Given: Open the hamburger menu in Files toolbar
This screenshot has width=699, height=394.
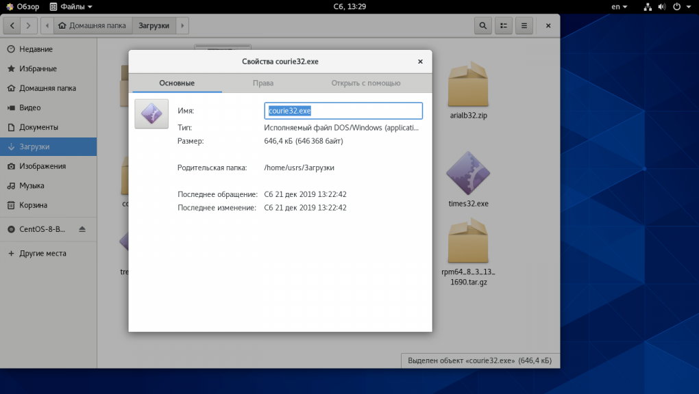Looking at the screenshot, I should coord(524,25).
